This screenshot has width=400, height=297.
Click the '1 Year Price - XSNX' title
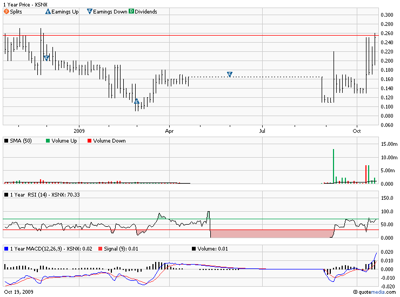click(25, 4)
